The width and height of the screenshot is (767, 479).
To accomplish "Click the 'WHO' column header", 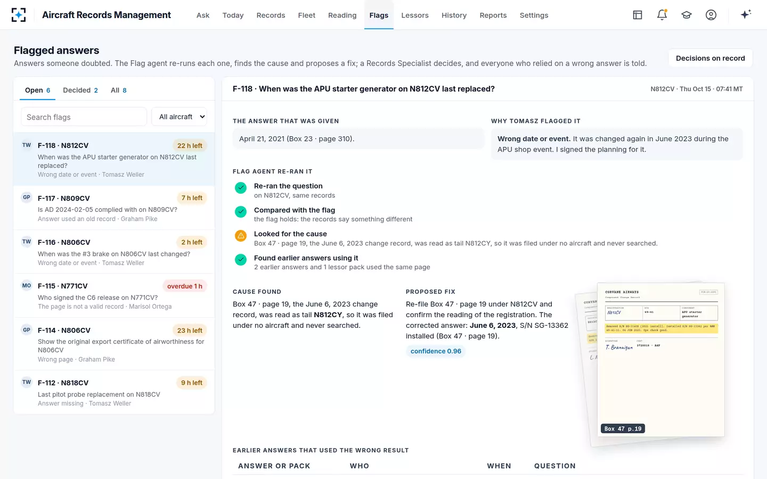I will (360, 466).
